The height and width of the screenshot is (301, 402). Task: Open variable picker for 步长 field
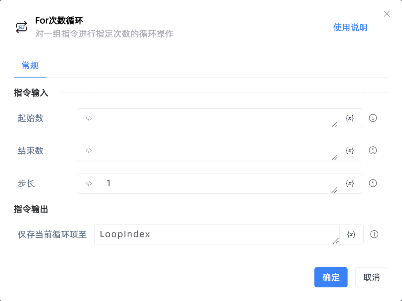pyautogui.click(x=350, y=183)
